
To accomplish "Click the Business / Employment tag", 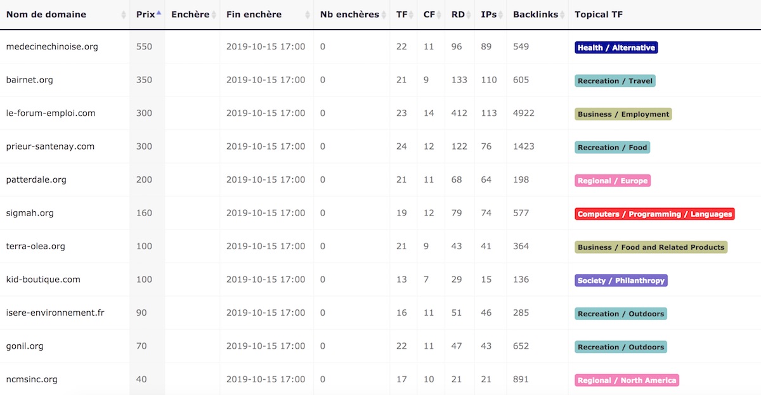I will coord(623,114).
